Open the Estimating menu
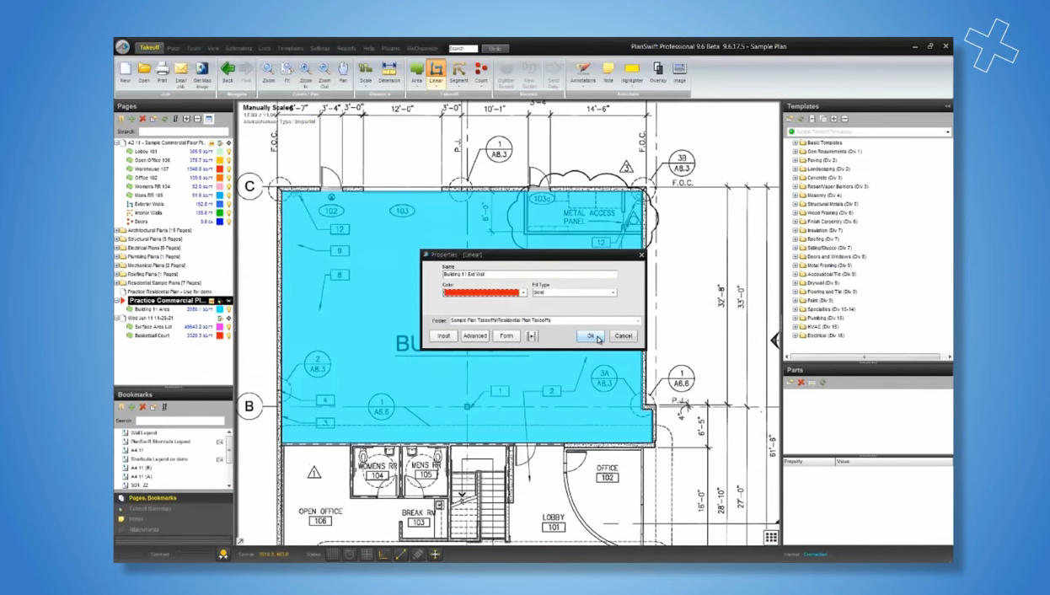 (238, 49)
